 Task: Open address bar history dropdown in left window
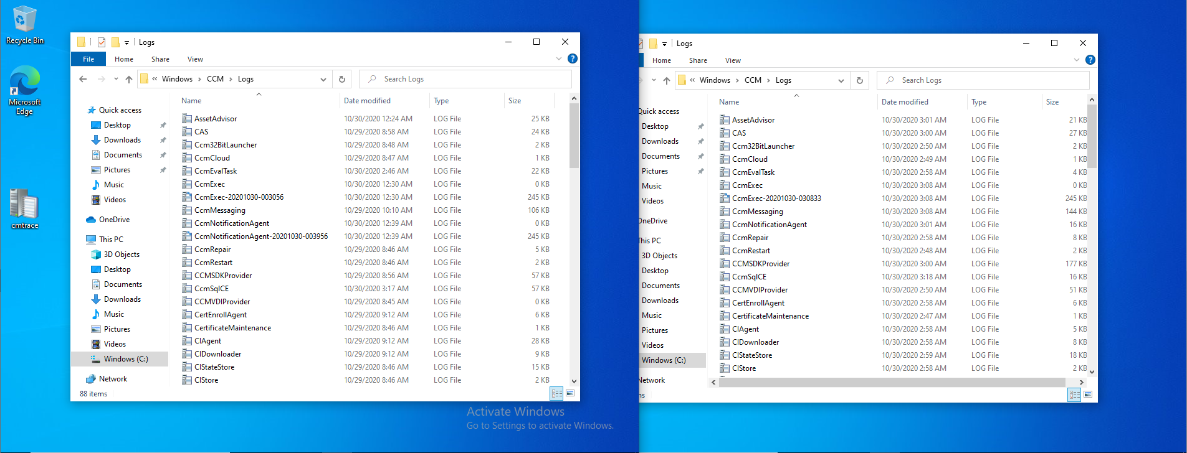[323, 79]
